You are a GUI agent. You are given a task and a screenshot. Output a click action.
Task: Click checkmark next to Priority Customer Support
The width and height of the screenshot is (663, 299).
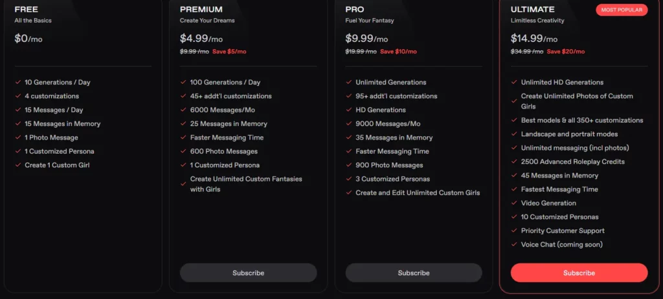[513, 231]
